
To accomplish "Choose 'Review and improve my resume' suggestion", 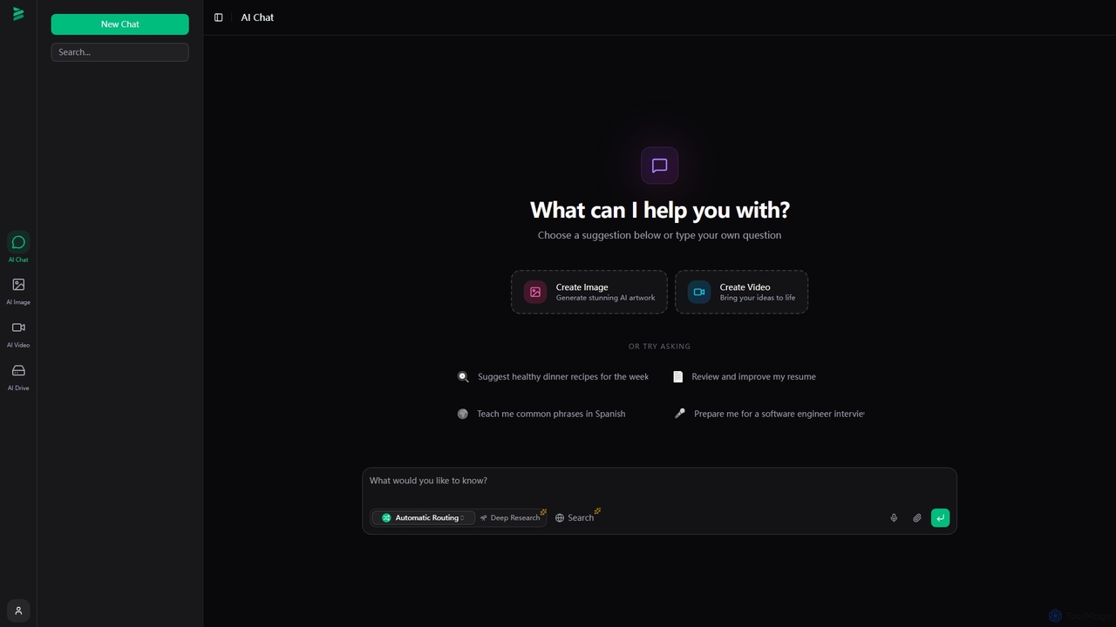I will pos(745,377).
